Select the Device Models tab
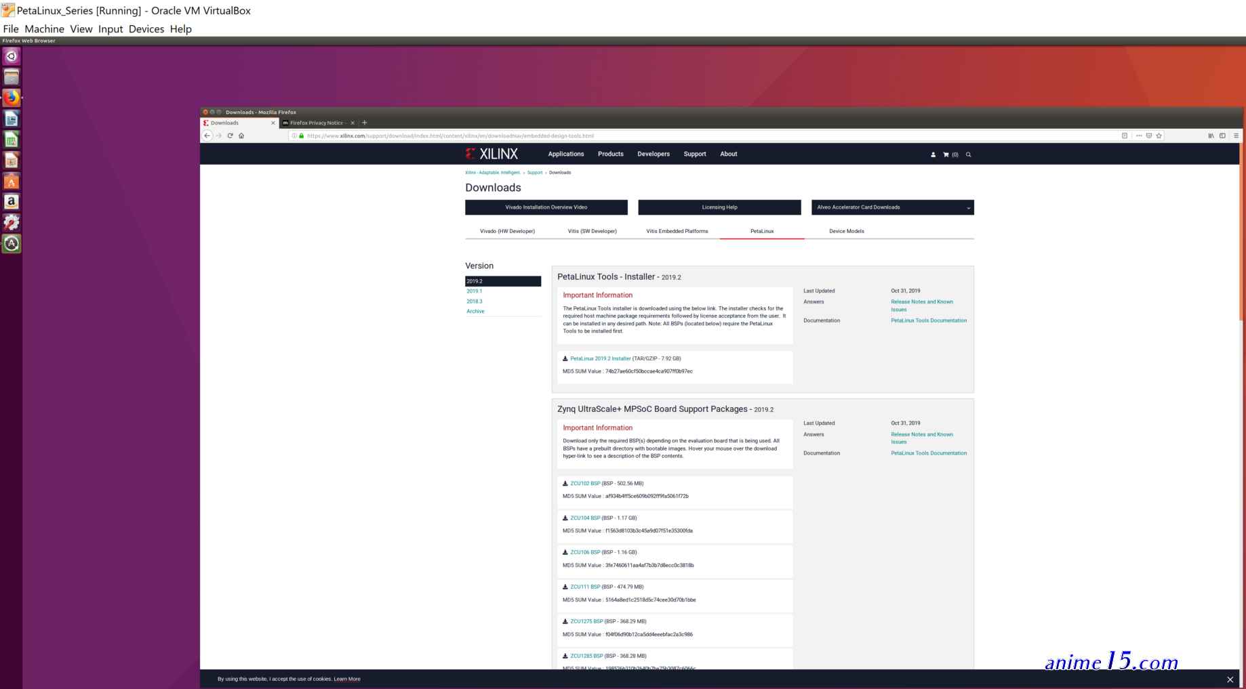The width and height of the screenshot is (1246, 689). [x=847, y=231]
